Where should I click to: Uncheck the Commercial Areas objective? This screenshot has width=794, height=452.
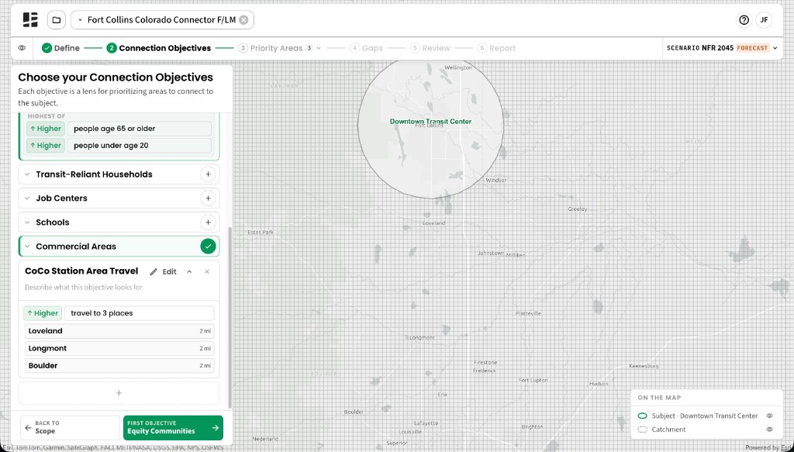point(208,247)
